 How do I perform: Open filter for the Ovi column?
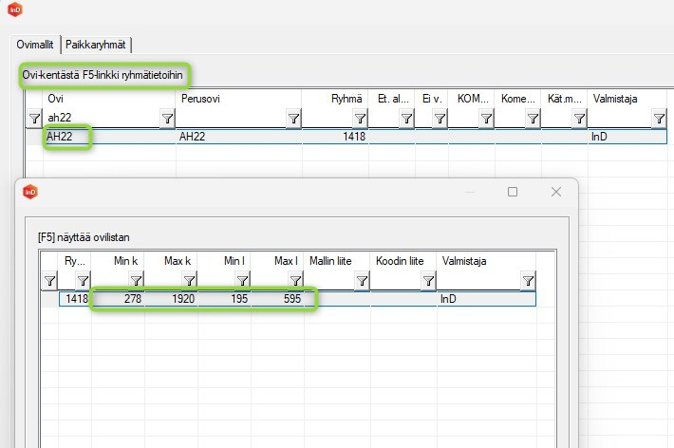pos(167,119)
